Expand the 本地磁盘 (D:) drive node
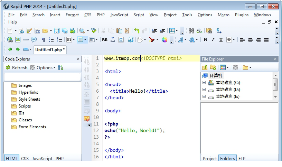Image resolution: width=282 pixels, height=167 pixels. pyautogui.click(x=204, y=89)
